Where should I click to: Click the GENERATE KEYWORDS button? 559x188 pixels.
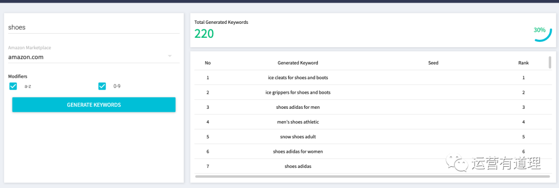pos(94,105)
